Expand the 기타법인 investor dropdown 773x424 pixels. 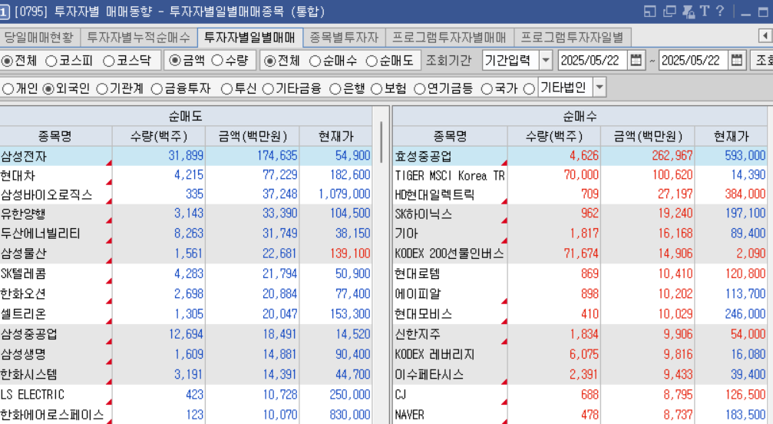pos(600,88)
